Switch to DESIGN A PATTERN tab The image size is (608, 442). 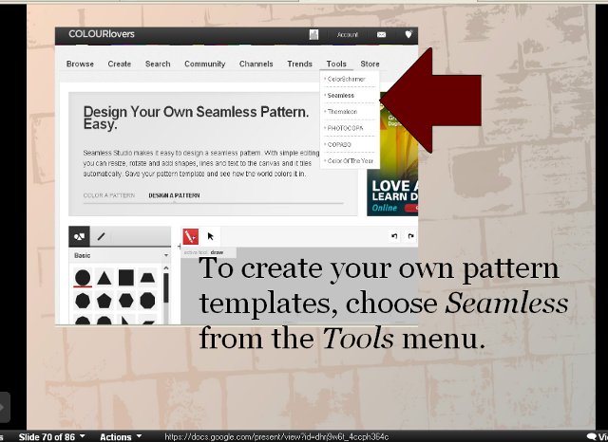[174, 195]
